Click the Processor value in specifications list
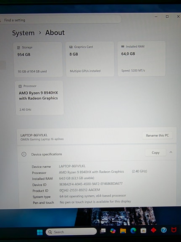181x242 pixels. pos(92,172)
